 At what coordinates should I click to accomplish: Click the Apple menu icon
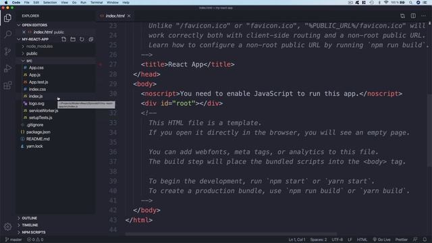tap(6, 3)
